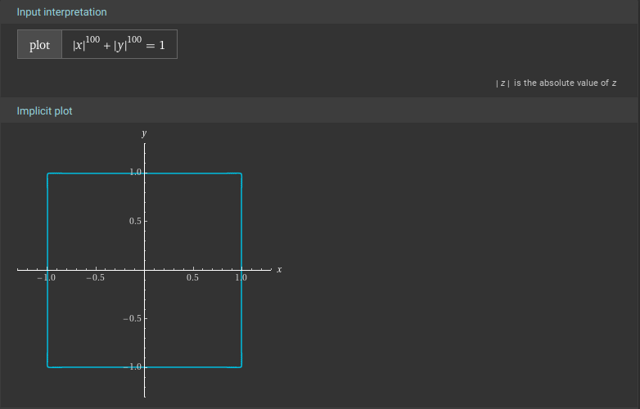Click the −0.5 tick label on the x axis
The height and width of the screenshot is (409, 640).
point(96,278)
